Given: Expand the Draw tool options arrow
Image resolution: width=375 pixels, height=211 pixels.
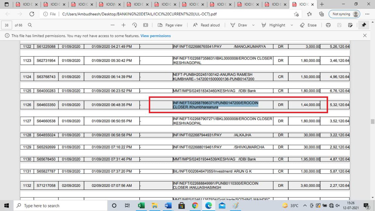Looking at the screenshot, I should tap(253, 25).
